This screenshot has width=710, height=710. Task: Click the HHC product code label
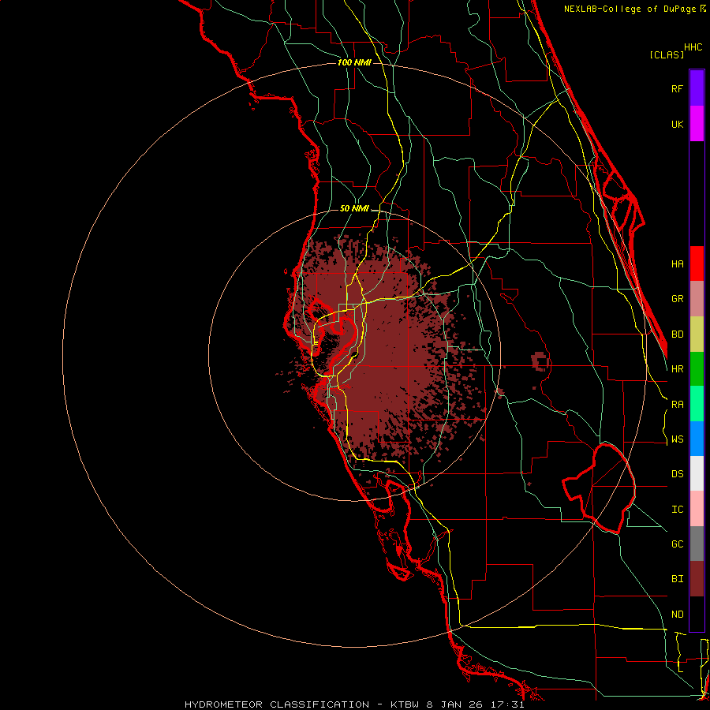tap(693, 47)
